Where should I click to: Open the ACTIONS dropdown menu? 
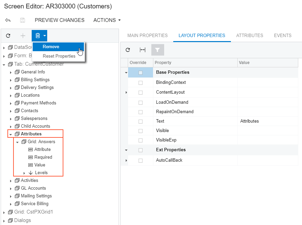click(107, 20)
